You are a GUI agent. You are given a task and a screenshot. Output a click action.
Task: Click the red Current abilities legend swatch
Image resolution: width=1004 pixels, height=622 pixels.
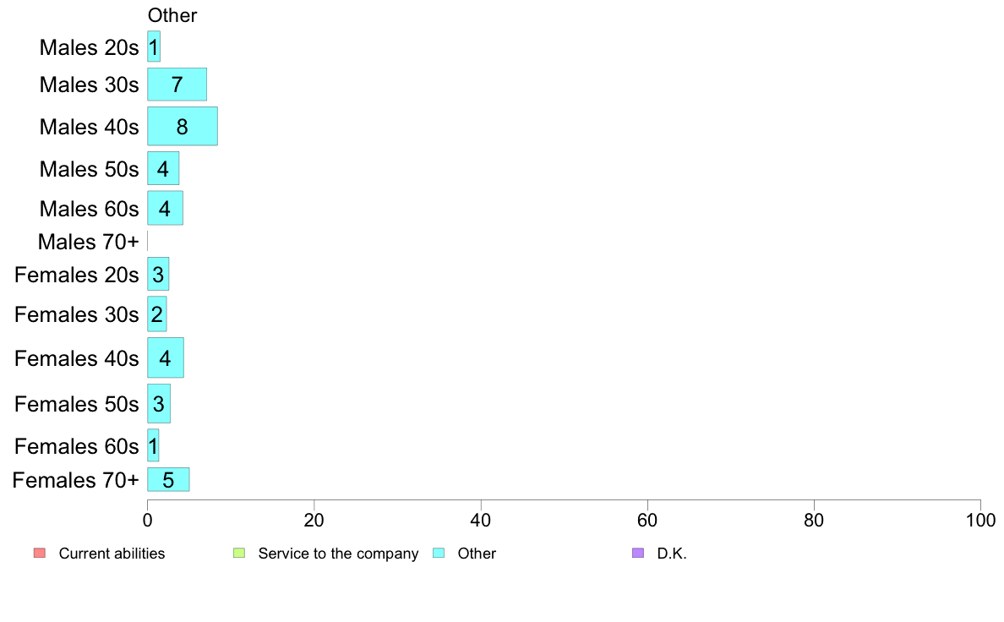click(x=39, y=554)
